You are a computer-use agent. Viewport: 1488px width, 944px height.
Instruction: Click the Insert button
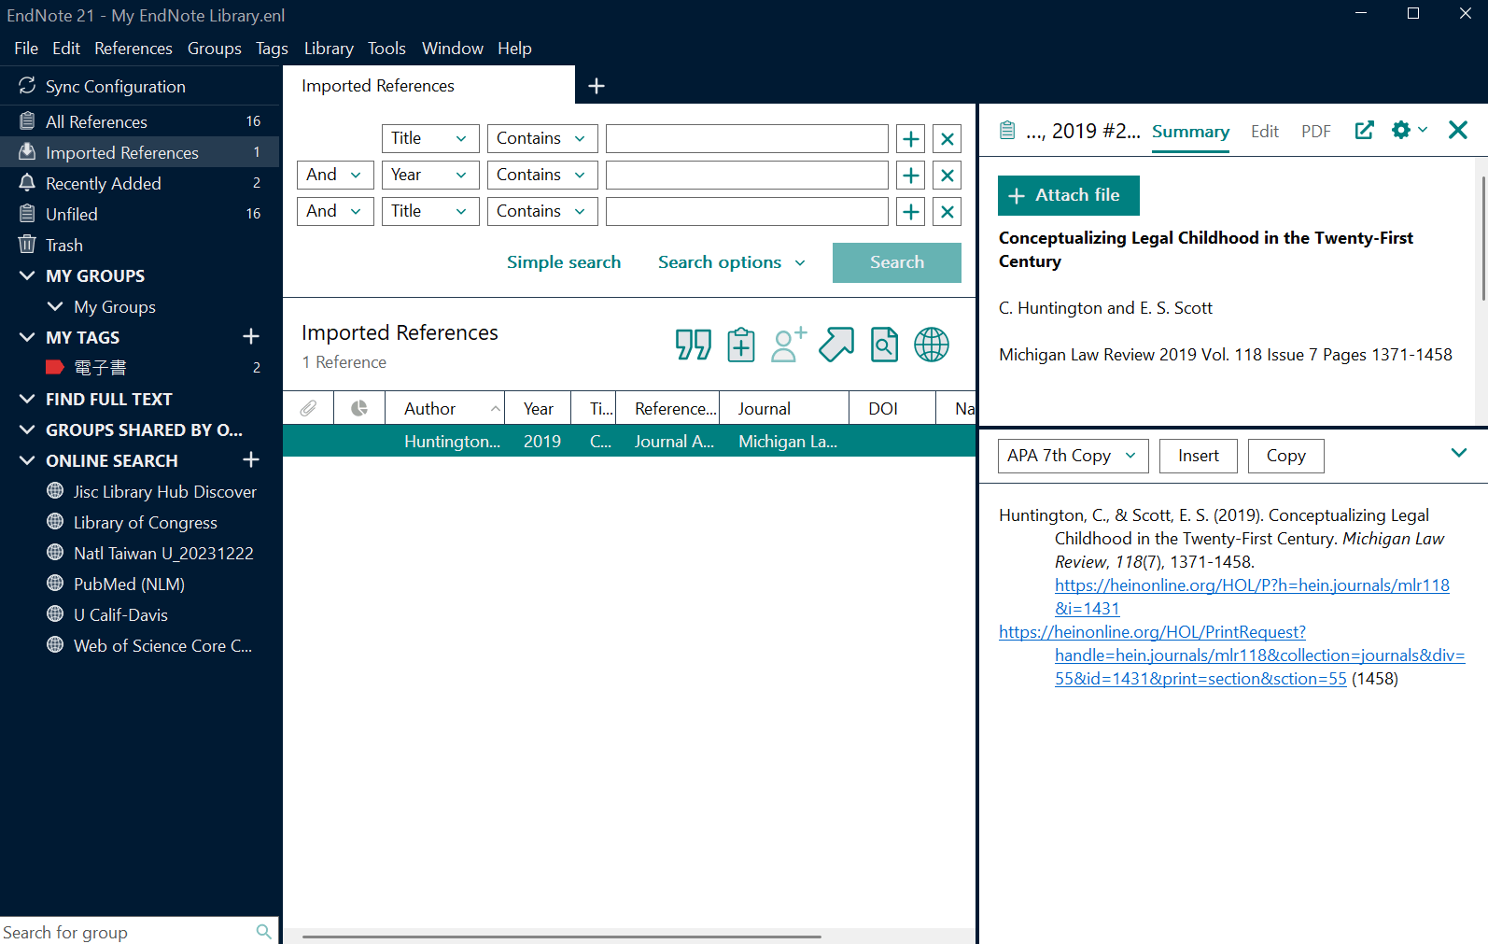[1199, 456]
